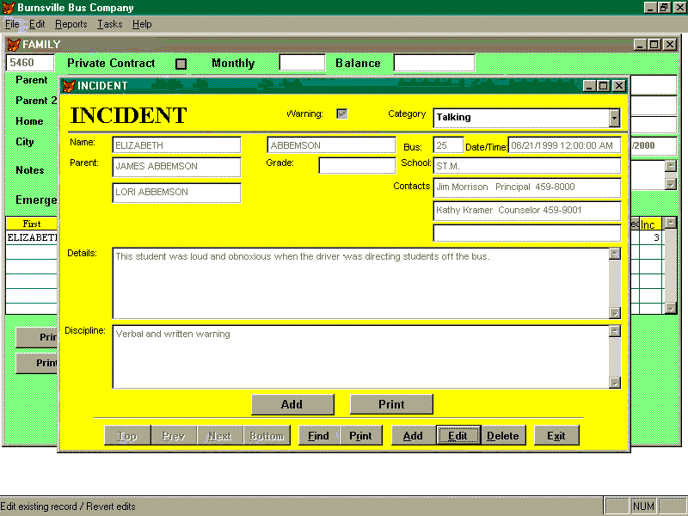The width and height of the screenshot is (688, 516).
Task: Click the Delete button
Action: tap(503, 436)
